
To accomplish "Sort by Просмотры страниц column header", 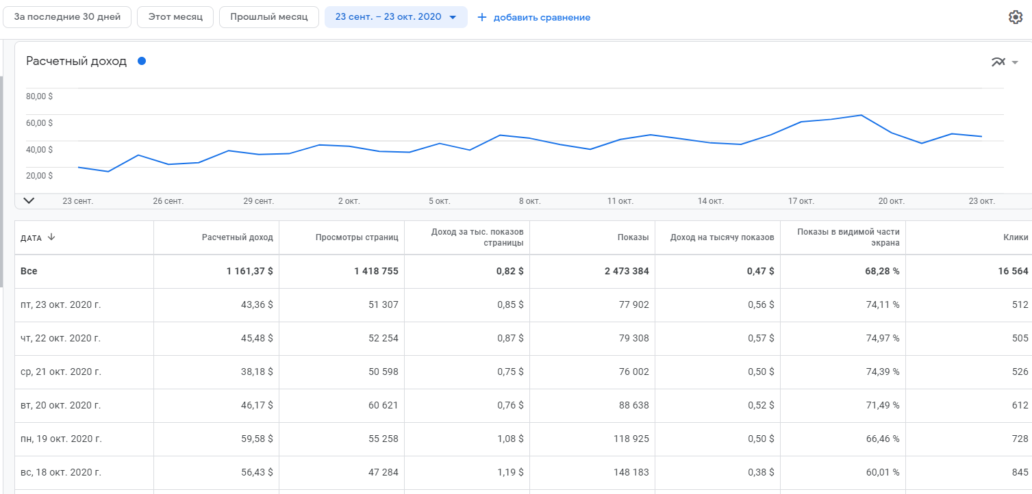I will (x=357, y=237).
